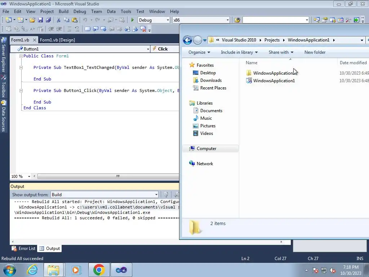Click the code editor horizontal scrollbar
The image size is (369, 277).
[108, 176]
